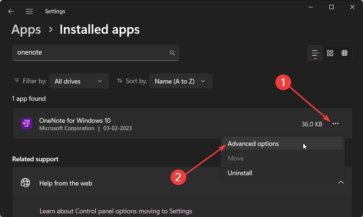Image resolution: width=363 pixels, height=217 pixels.
Task: Open the Control panel options moving link
Action: tap(116, 211)
